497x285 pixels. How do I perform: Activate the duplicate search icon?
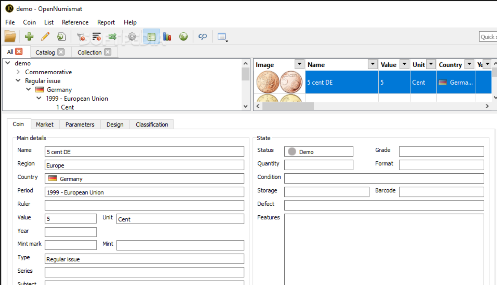point(202,36)
